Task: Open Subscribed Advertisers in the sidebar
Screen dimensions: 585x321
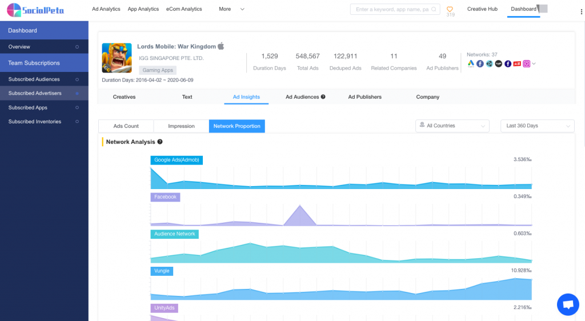Action: 44,93
